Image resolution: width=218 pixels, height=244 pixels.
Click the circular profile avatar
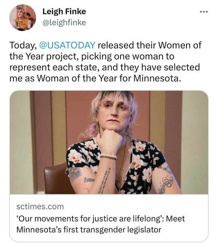click(x=23, y=18)
